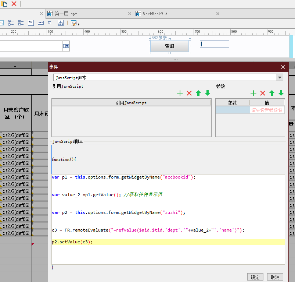Click the 确定 button to confirm
The image size is (295, 282).
(255, 277)
